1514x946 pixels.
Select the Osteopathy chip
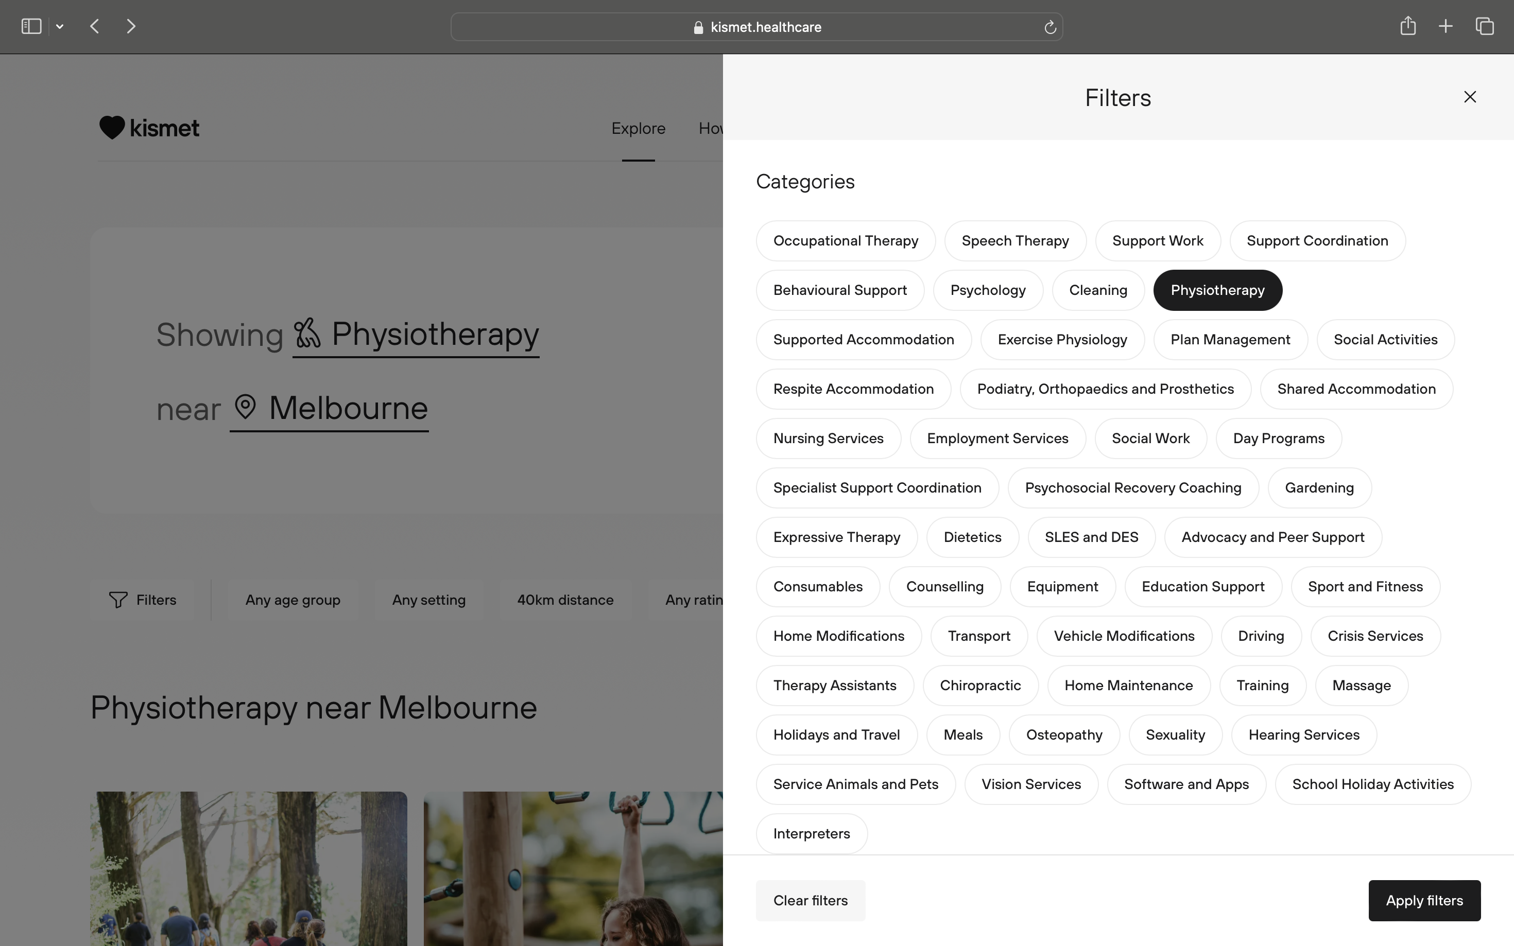[1064, 735]
